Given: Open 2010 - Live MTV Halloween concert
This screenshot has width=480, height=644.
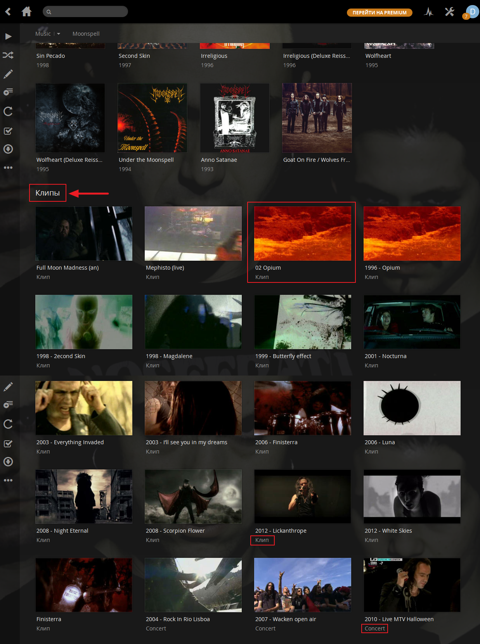Looking at the screenshot, I should (412, 585).
